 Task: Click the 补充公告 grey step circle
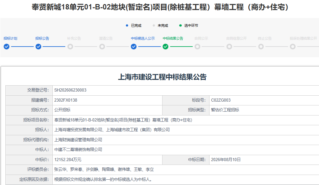(x=70, y=47)
